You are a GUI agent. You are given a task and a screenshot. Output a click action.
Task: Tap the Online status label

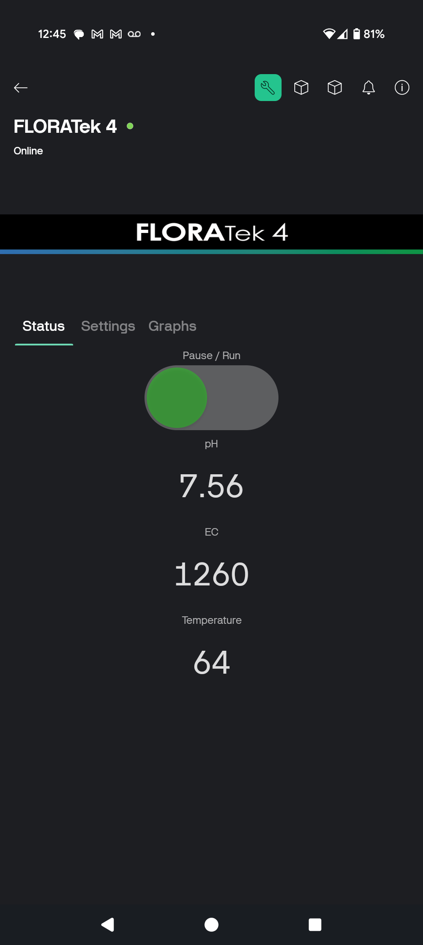tap(28, 150)
